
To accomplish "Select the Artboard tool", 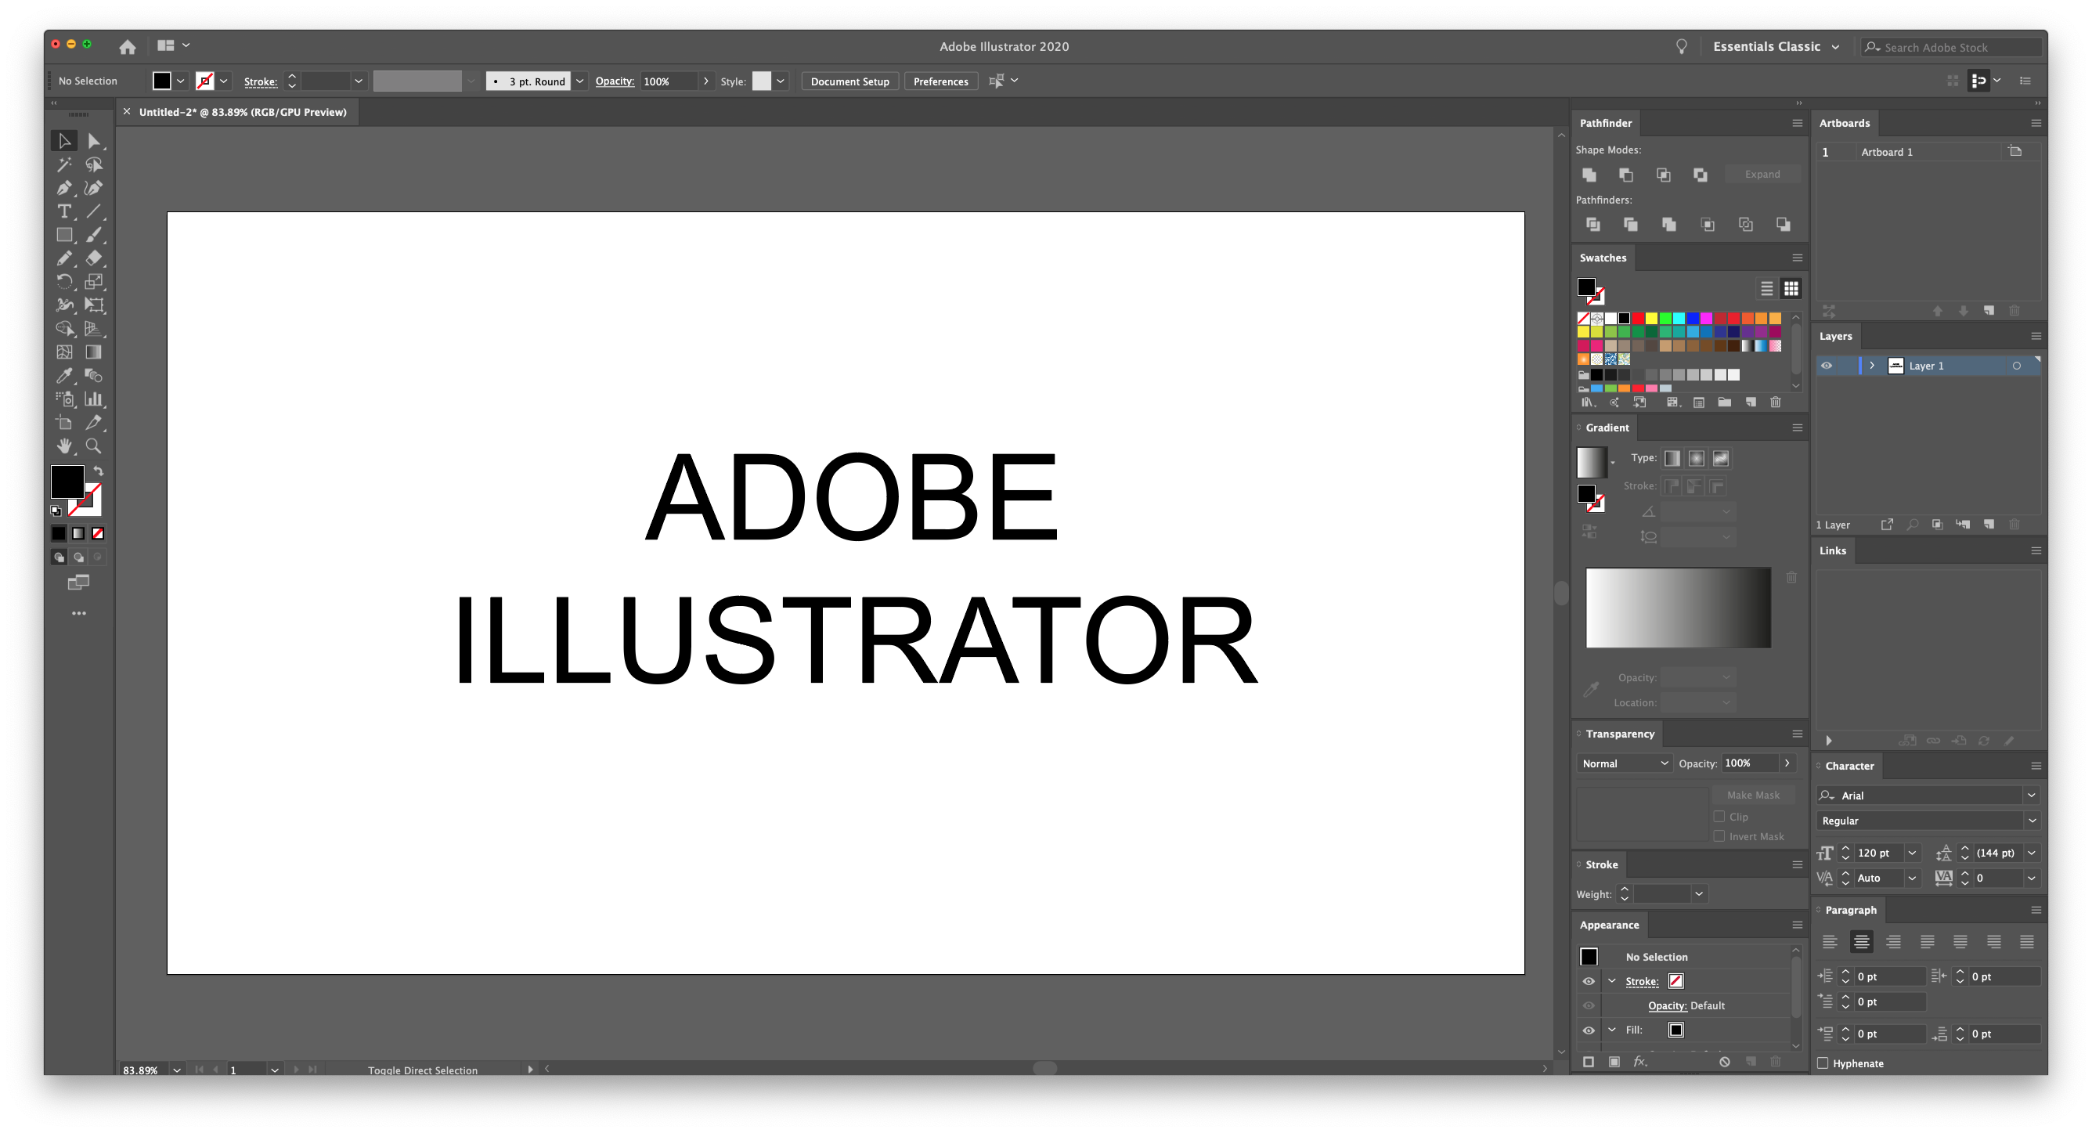I will tap(64, 423).
